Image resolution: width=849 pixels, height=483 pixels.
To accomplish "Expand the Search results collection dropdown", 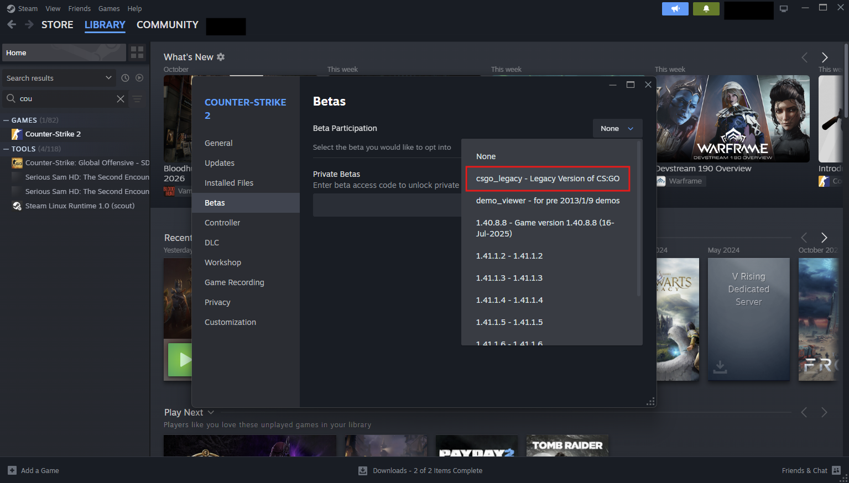I will [x=108, y=78].
